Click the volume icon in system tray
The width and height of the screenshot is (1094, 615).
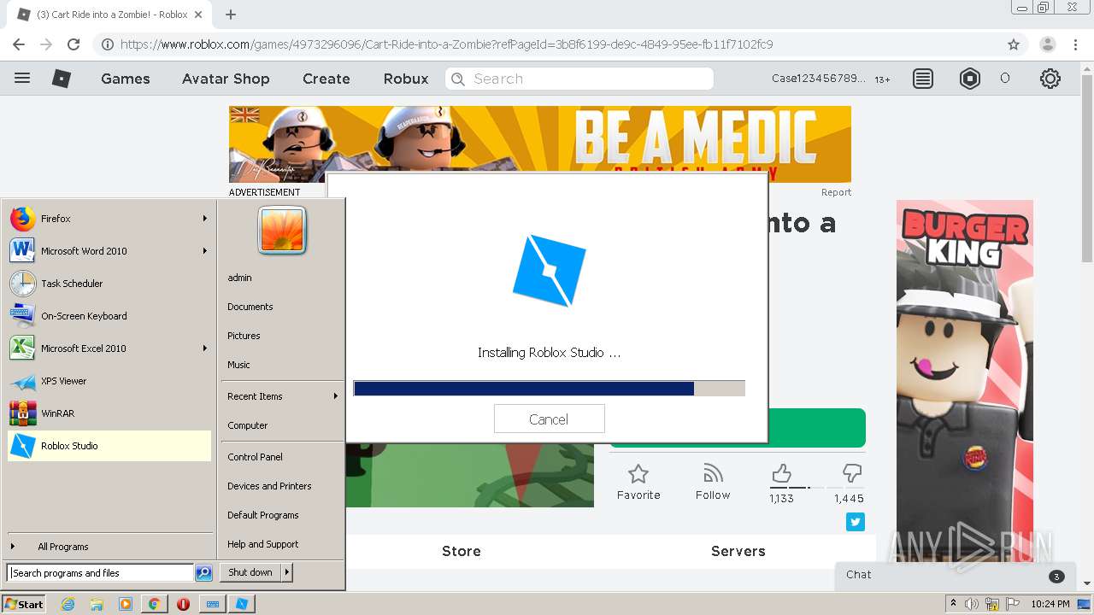[x=972, y=604]
